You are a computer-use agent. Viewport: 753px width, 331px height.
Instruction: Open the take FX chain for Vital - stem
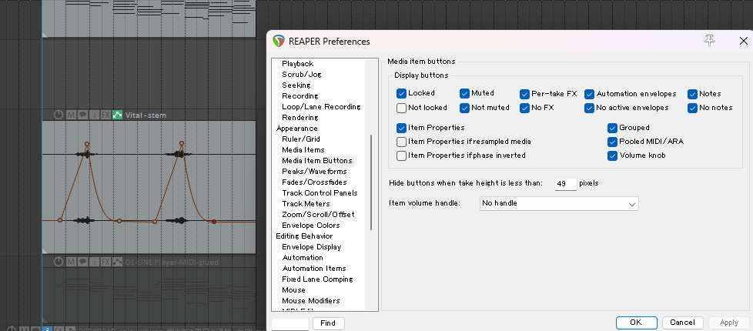tap(105, 115)
